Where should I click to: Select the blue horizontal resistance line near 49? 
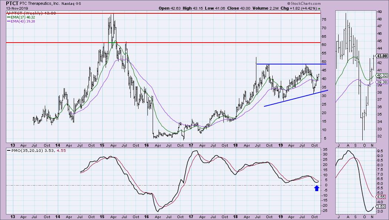(291, 64)
